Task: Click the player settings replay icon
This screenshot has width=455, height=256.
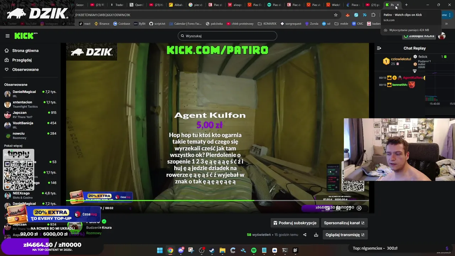Action: point(359,208)
